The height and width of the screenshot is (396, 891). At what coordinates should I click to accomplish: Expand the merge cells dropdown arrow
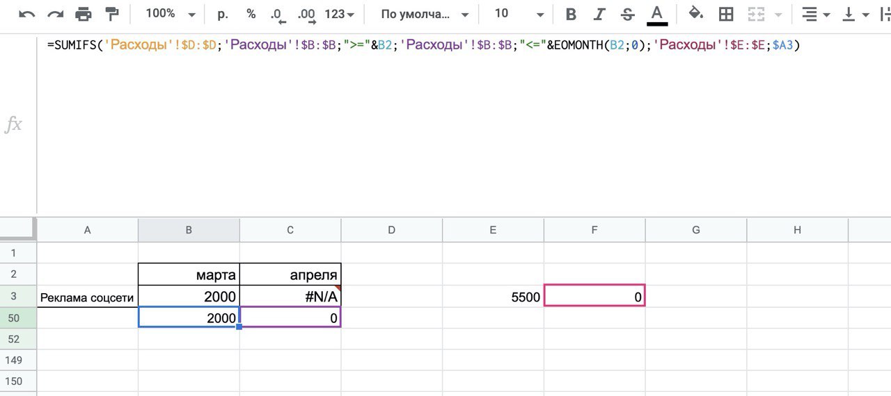(778, 15)
